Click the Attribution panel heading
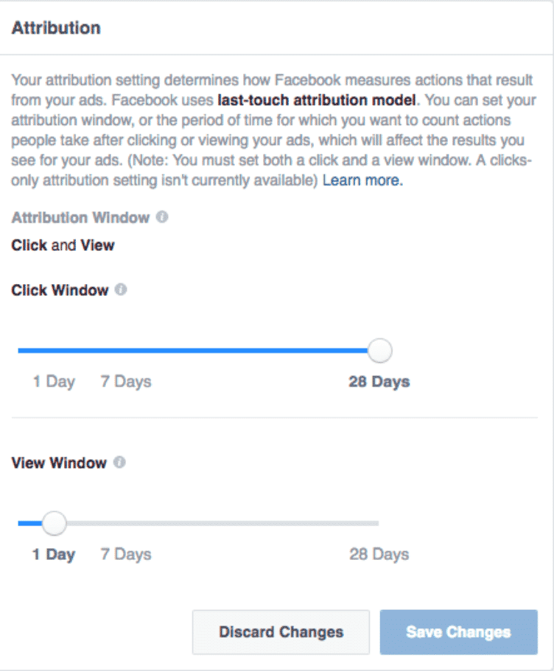The height and width of the screenshot is (671, 554). 56,28
